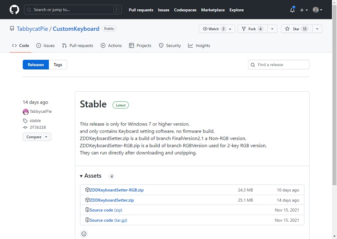Click the Star count 13
The height and width of the screenshot is (239, 337).
point(305,29)
